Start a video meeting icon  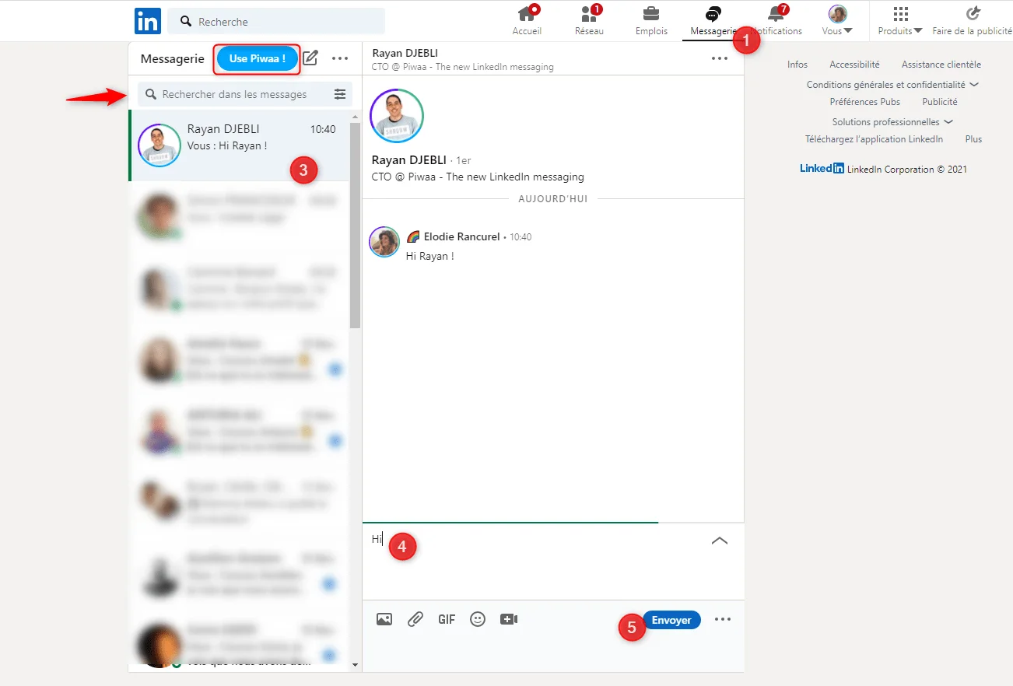tap(509, 619)
